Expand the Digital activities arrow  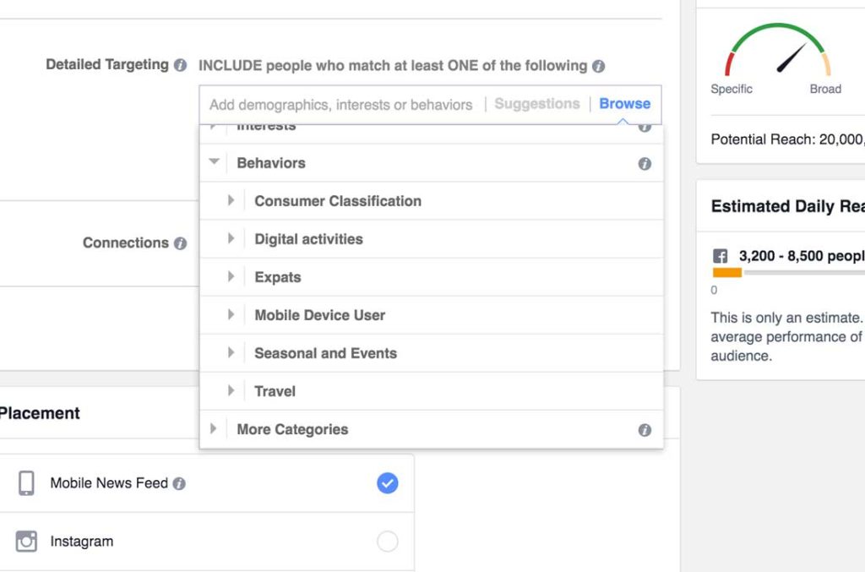click(231, 238)
